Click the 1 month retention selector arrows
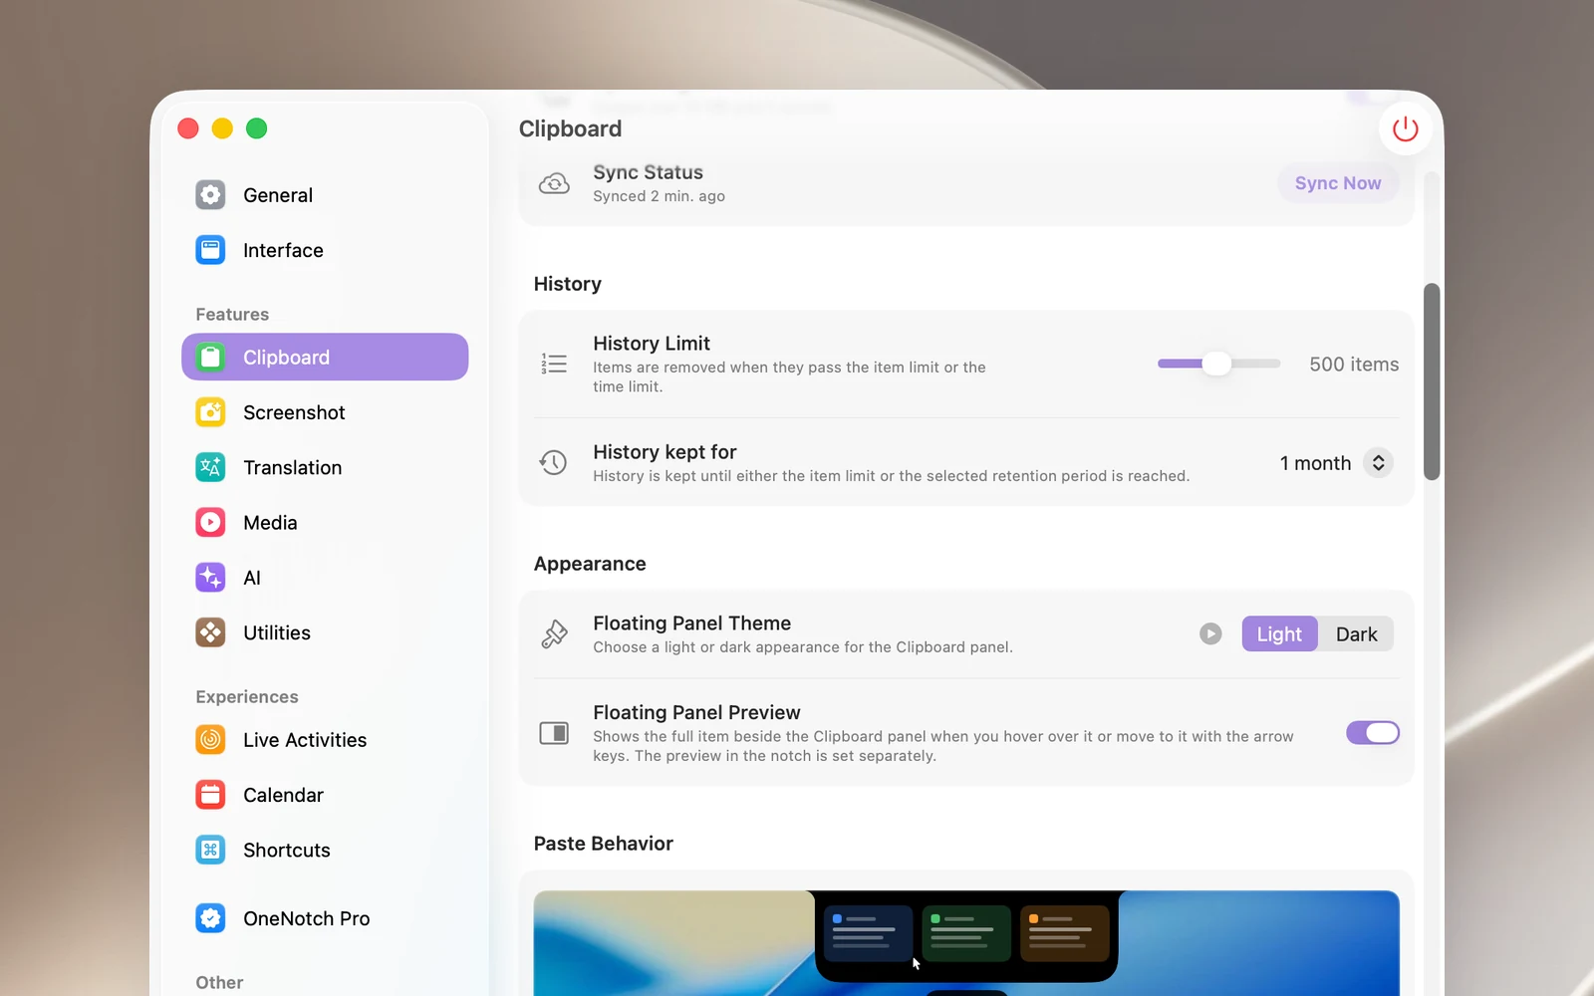1594x996 pixels. coord(1378,463)
